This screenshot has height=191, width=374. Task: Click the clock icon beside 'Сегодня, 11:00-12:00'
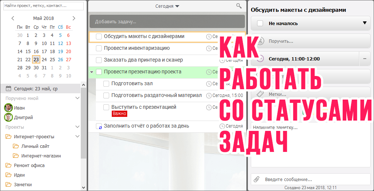(x=261, y=59)
